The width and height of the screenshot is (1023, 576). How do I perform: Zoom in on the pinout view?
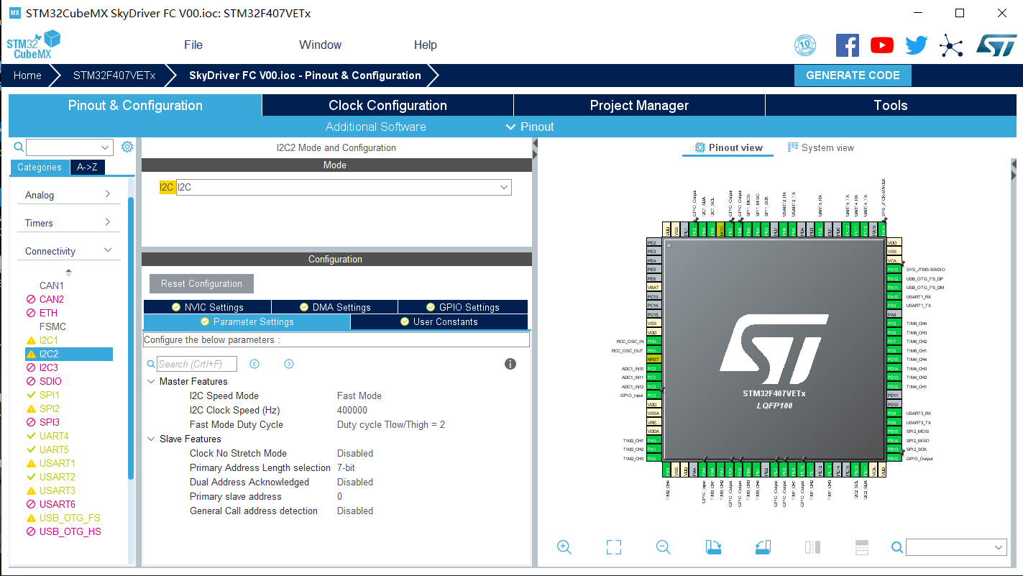click(x=564, y=547)
